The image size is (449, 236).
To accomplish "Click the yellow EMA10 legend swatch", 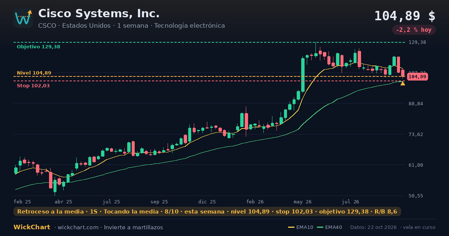I will tap(291, 227).
